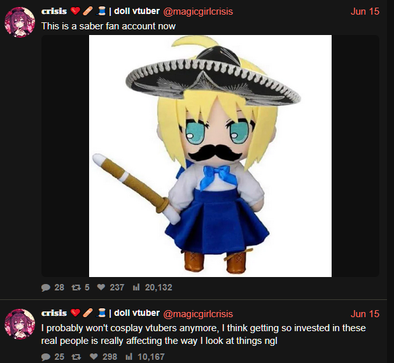View analytics icon showing 10,167 views
394x363 pixels.
point(129,357)
